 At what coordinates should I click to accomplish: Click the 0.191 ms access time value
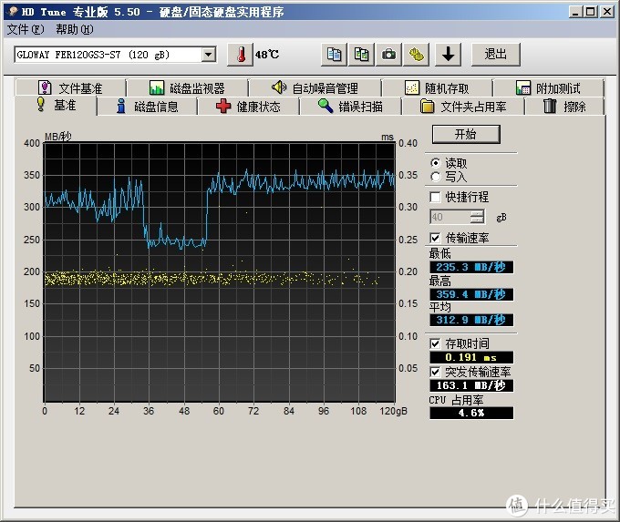pos(471,358)
